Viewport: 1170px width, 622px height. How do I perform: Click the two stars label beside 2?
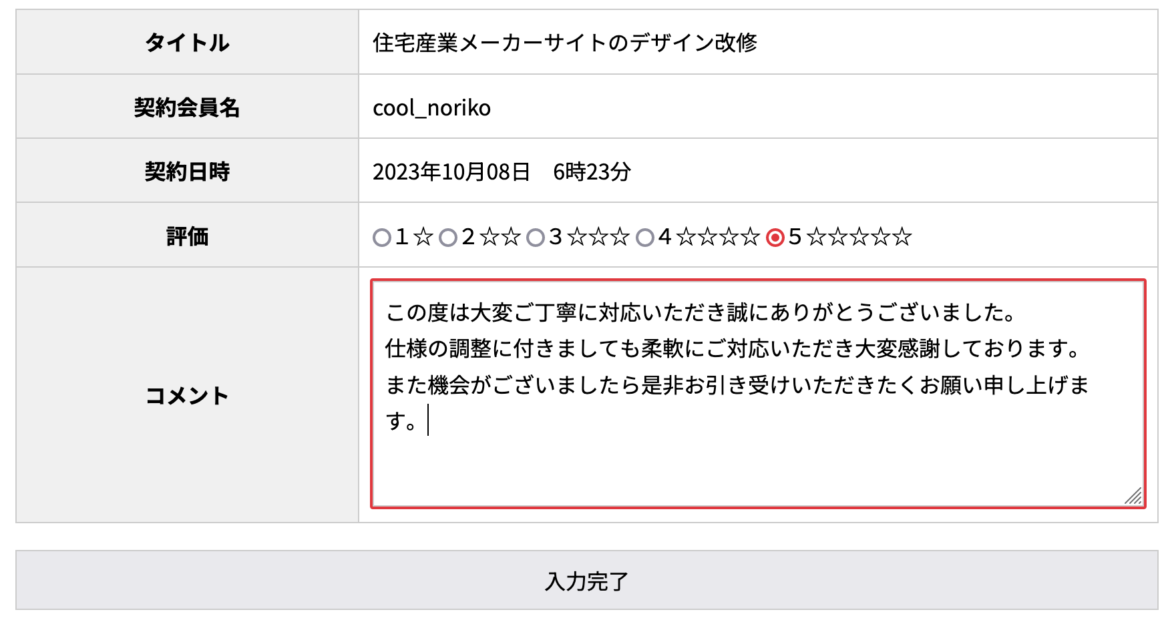500,237
